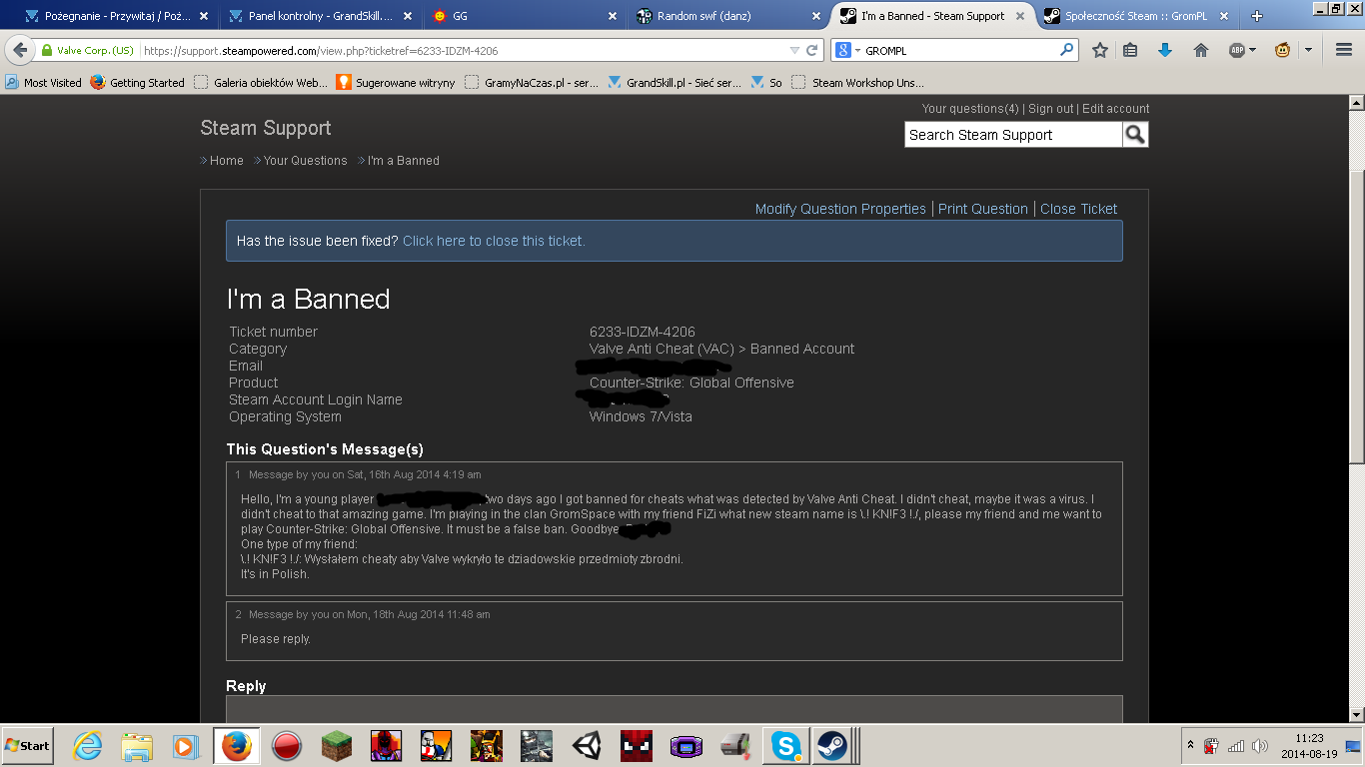The image size is (1365, 767).
Task: Switch to the Random swf (danz) tab
Action: (726, 16)
